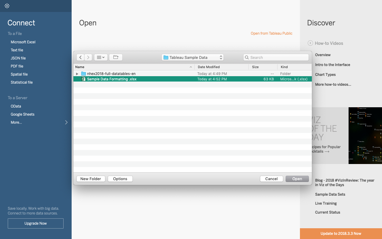382x239 pixels.
Task: Open Chart Types video link
Action: pos(325,75)
